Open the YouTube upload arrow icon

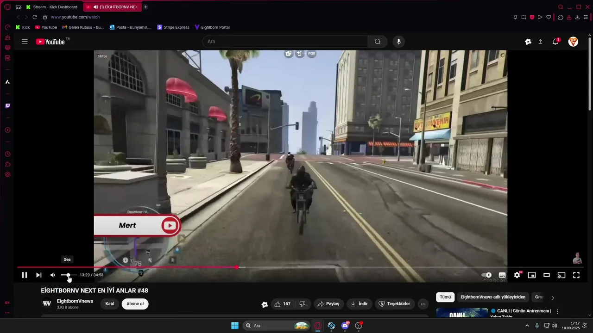pyautogui.click(x=540, y=42)
